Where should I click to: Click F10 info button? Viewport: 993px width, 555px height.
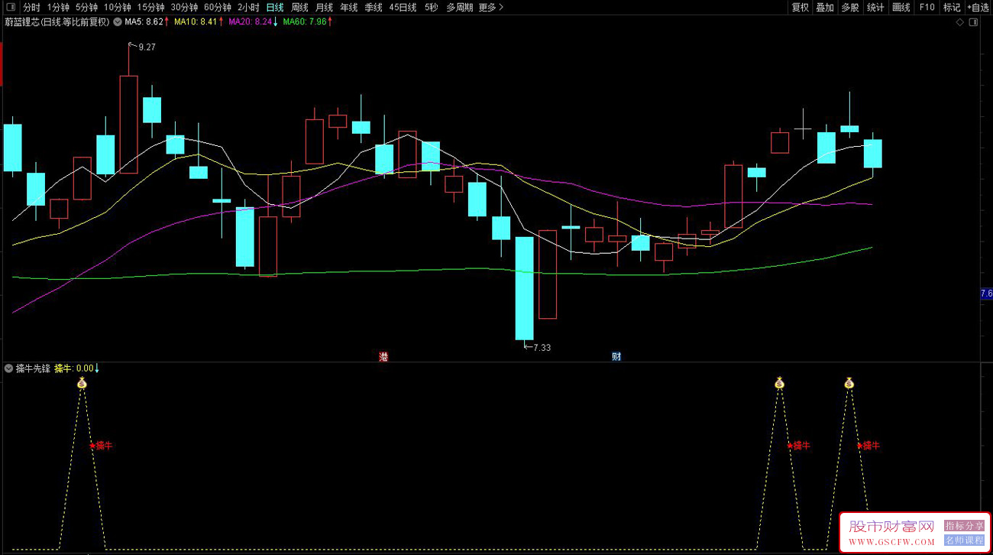point(927,7)
